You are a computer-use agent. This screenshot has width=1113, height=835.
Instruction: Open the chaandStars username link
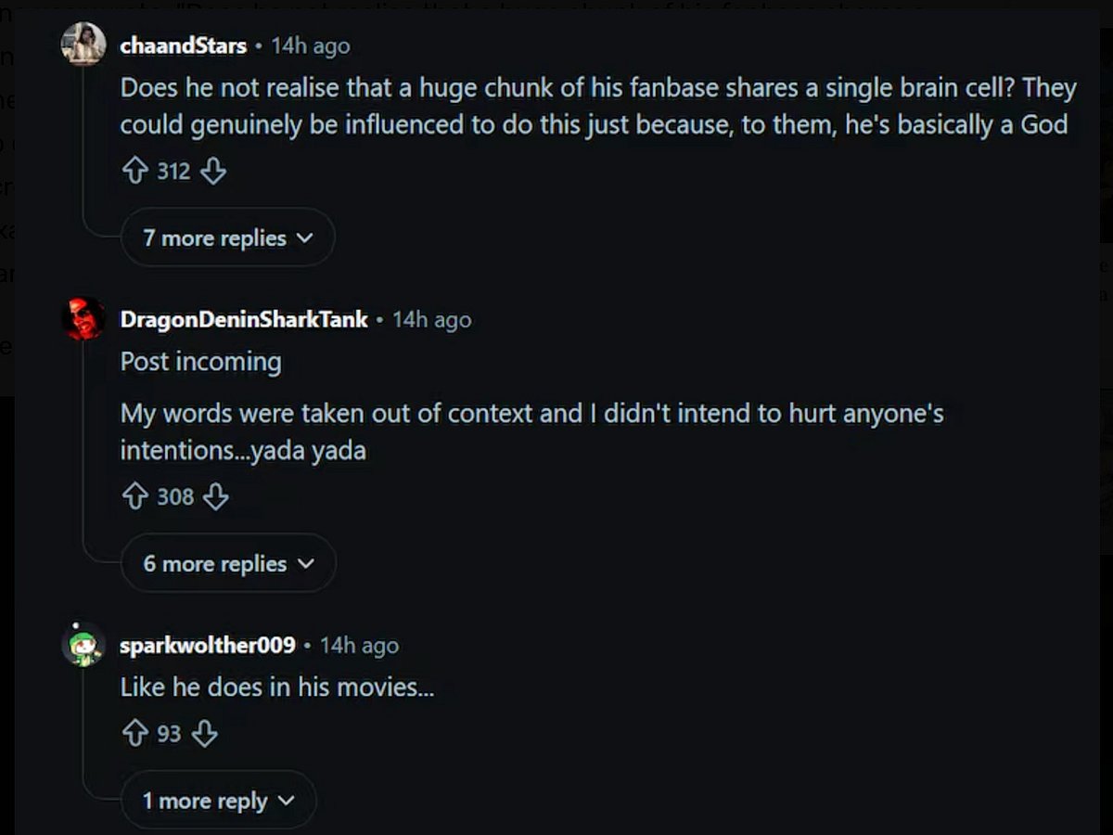184,45
